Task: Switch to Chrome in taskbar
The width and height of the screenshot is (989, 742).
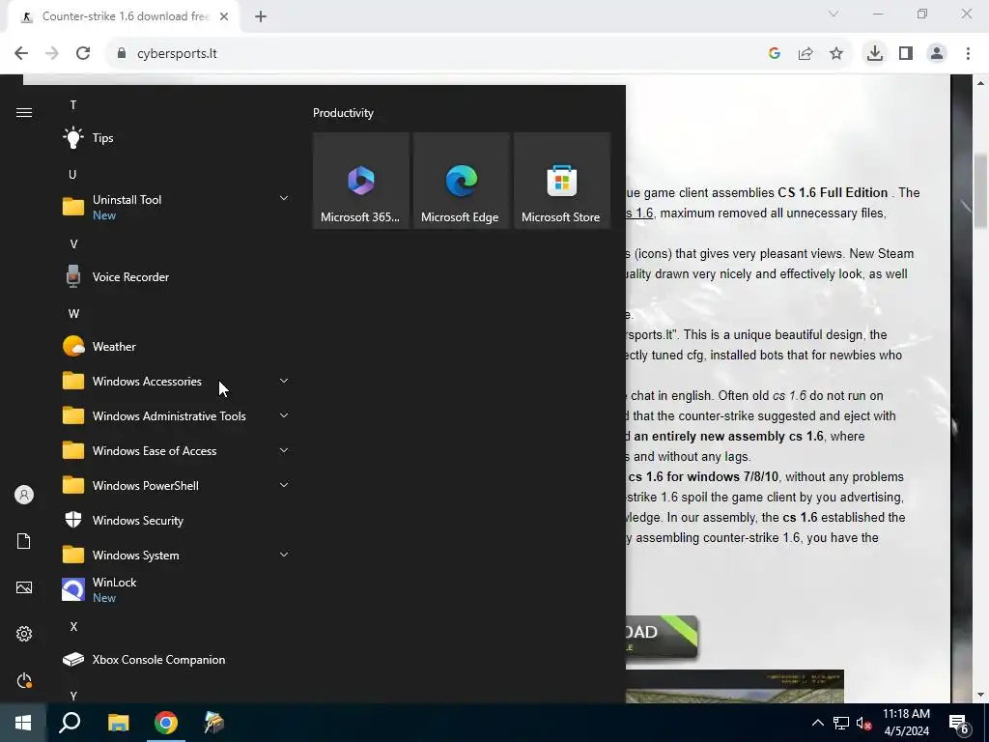Action: click(166, 723)
